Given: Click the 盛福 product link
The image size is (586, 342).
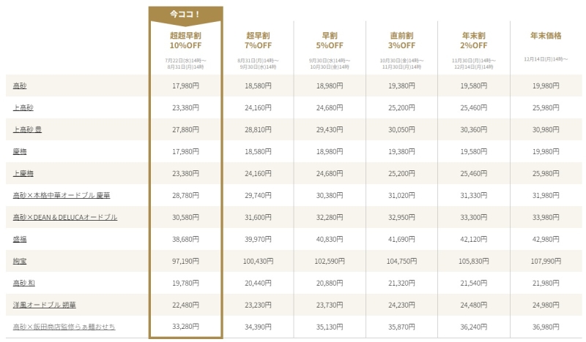Looking at the screenshot, I should coord(20,240).
